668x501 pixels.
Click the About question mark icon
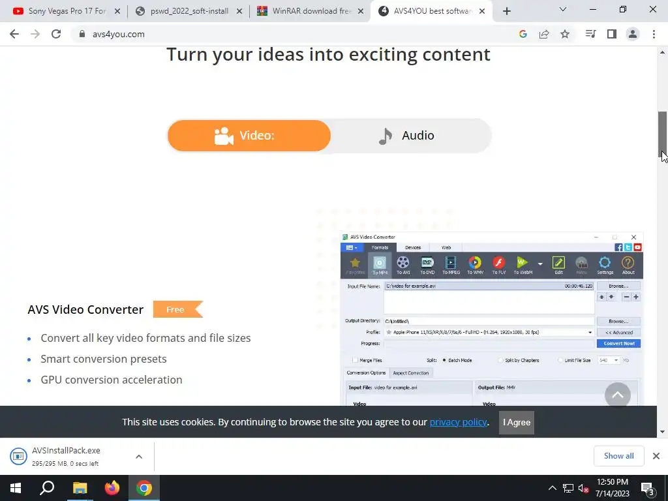click(x=628, y=266)
